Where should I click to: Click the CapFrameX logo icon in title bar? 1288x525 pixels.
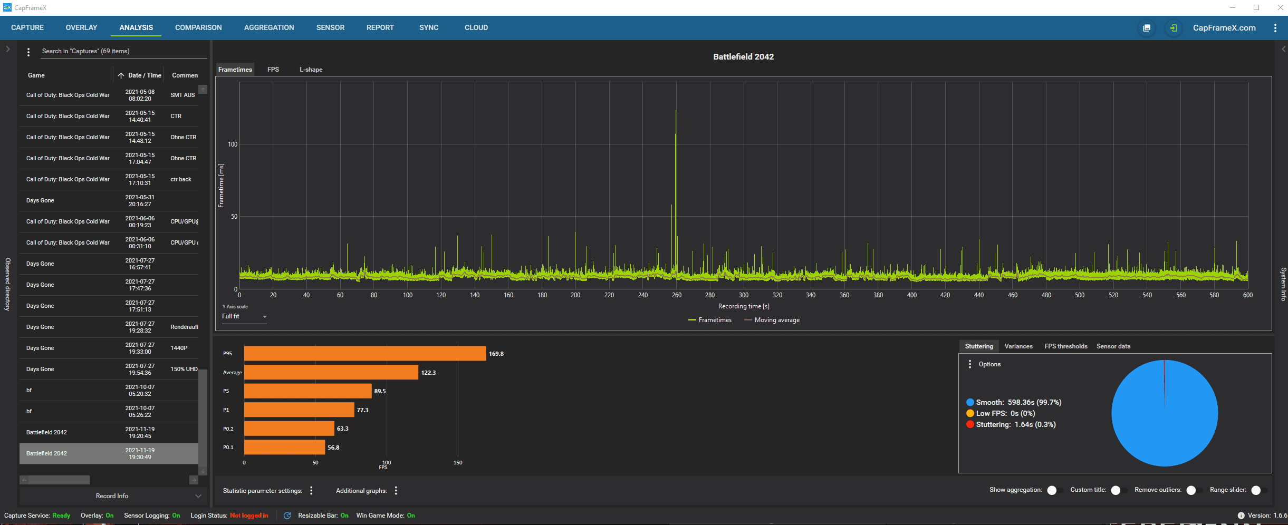tap(7, 7)
